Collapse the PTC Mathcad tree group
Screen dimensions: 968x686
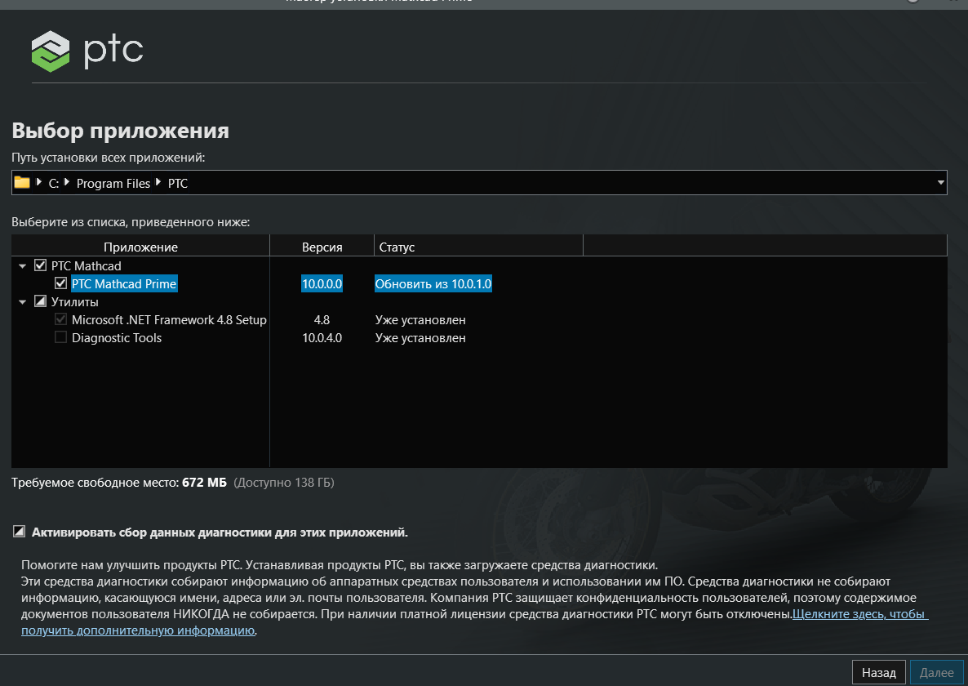20,266
